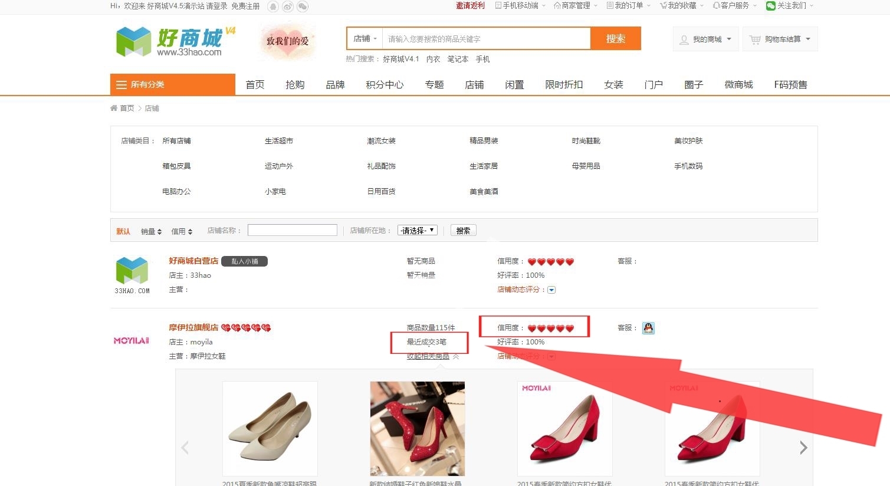Open F码预售 nav tab
The height and width of the screenshot is (486, 890).
[790, 85]
